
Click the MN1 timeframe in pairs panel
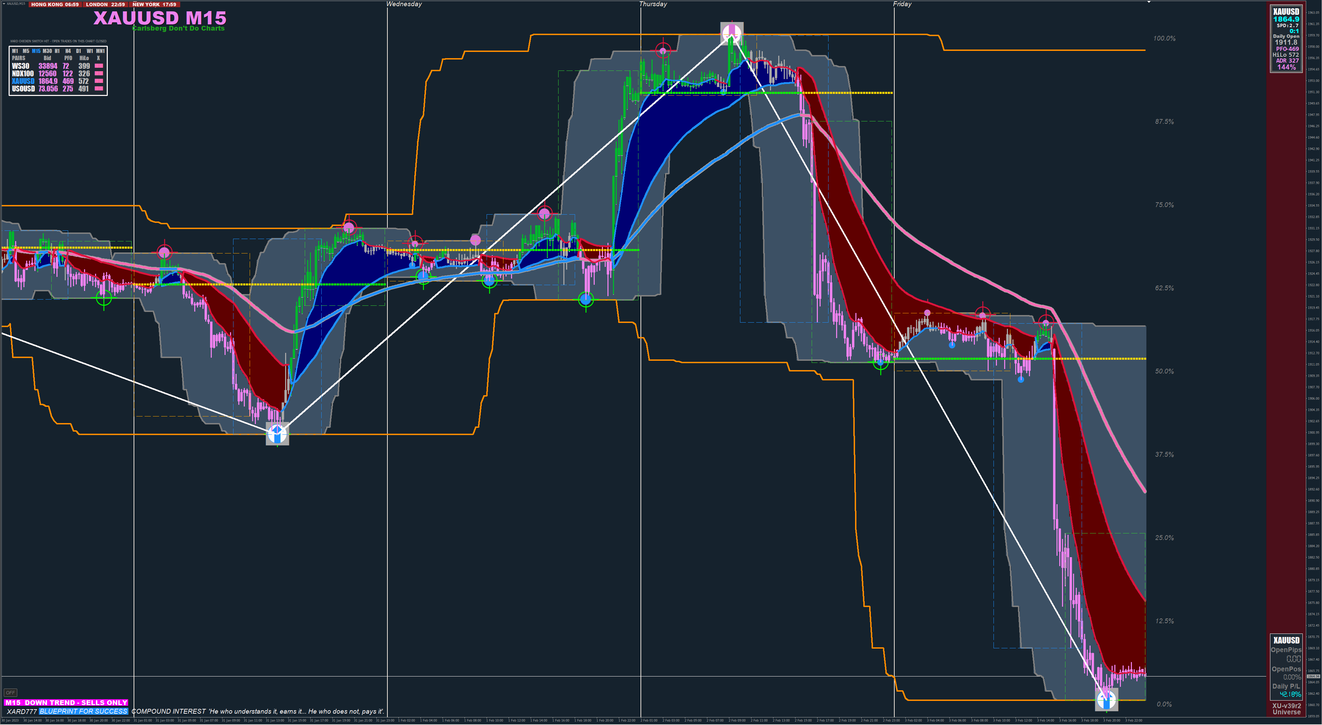tap(101, 51)
